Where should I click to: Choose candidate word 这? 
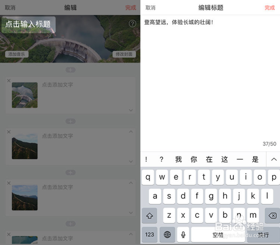coord(225,159)
